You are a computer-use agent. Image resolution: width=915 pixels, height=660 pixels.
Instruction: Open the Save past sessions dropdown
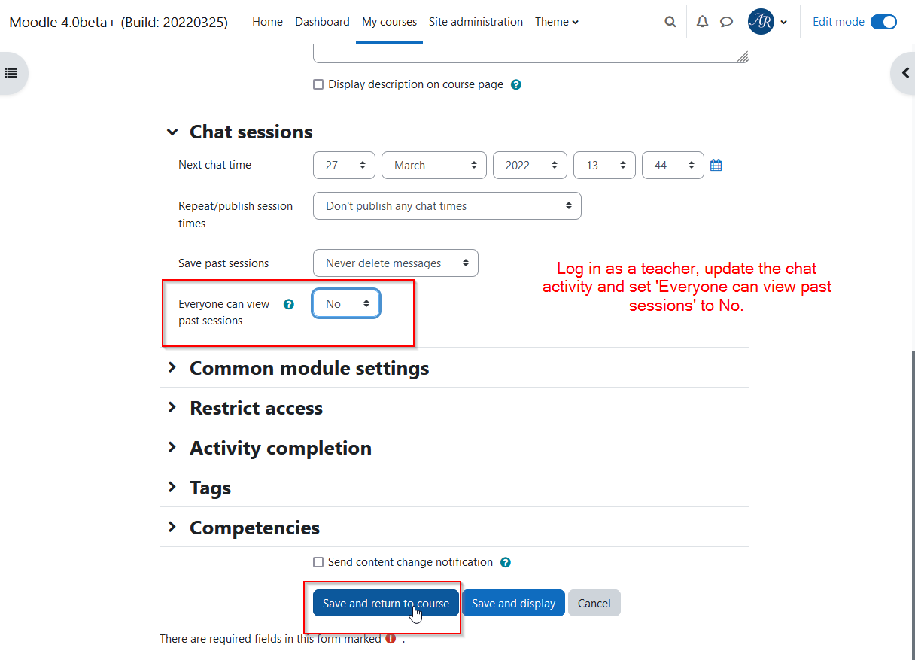(x=395, y=263)
